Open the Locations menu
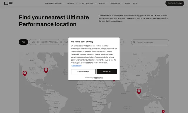This screenshot has height=113, width=188. 100,3
